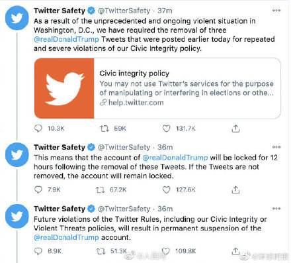Viewport: 291px width, 263px height.
Task: Retweet the tweet with 59K retweets
Action: (104, 129)
